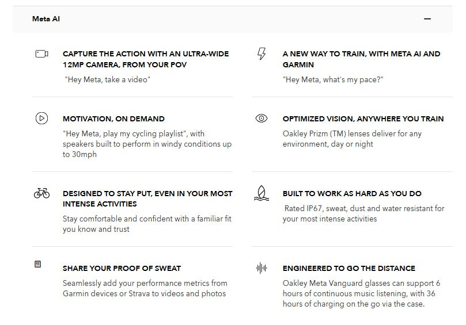Image resolution: width=466 pixels, height=325 pixels.
Task: Select the 'Motivation, on demand' heading
Action: (113, 119)
